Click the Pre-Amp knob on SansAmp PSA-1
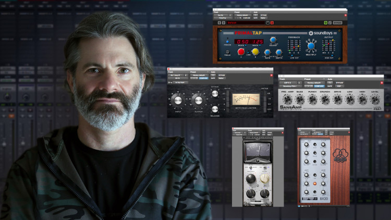 point(287,100)
